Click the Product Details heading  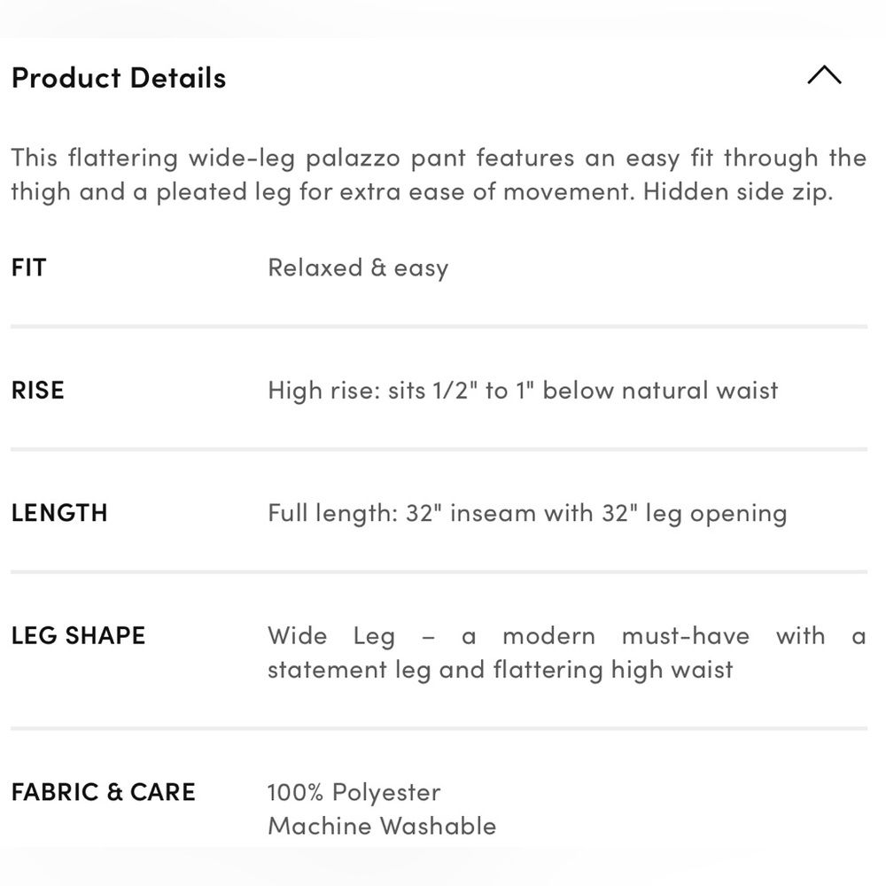[119, 78]
